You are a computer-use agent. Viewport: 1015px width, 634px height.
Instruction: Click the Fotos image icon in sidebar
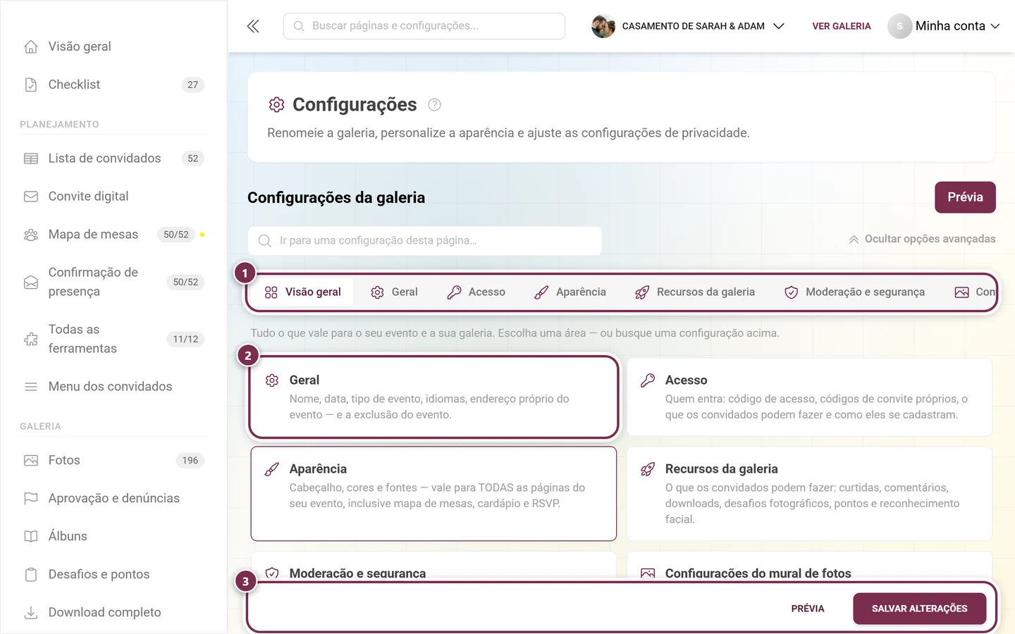tap(31, 461)
